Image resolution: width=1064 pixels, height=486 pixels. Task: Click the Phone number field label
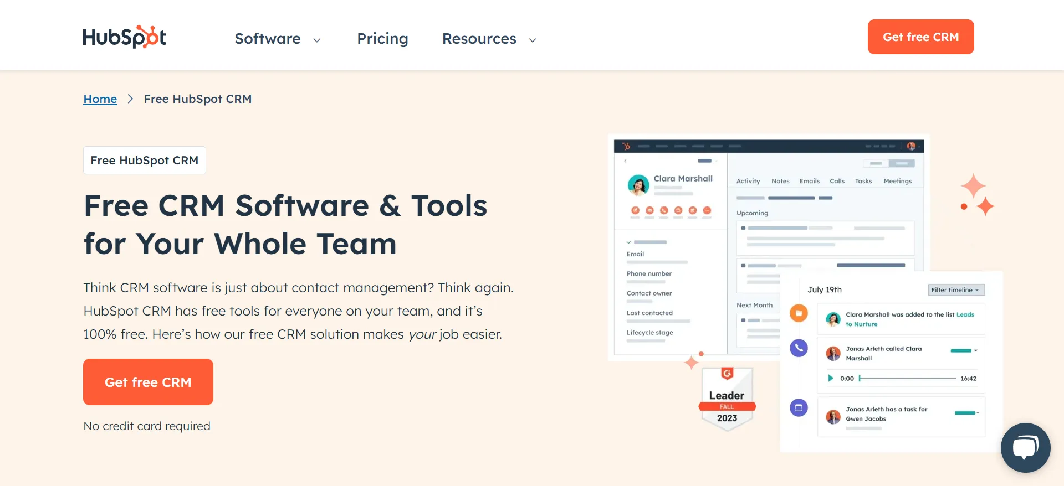click(x=649, y=273)
